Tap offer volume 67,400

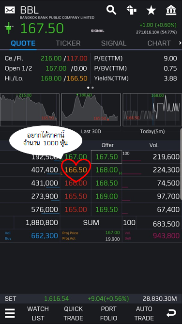pos(168,210)
